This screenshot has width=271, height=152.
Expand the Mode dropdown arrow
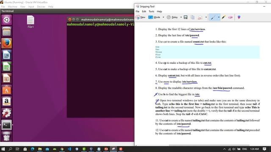tap(163, 17)
